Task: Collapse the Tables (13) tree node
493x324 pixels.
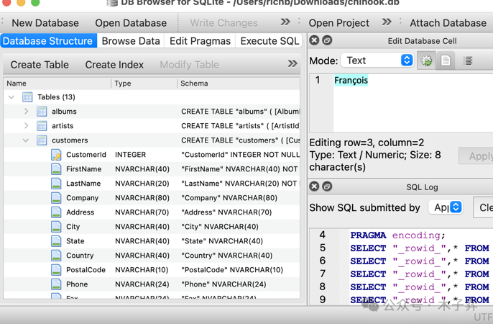Action: [x=11, y=97]
